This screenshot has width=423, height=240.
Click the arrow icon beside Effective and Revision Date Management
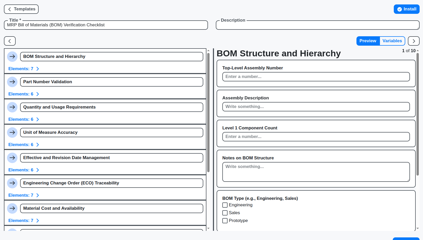click(x=12, y=158)
